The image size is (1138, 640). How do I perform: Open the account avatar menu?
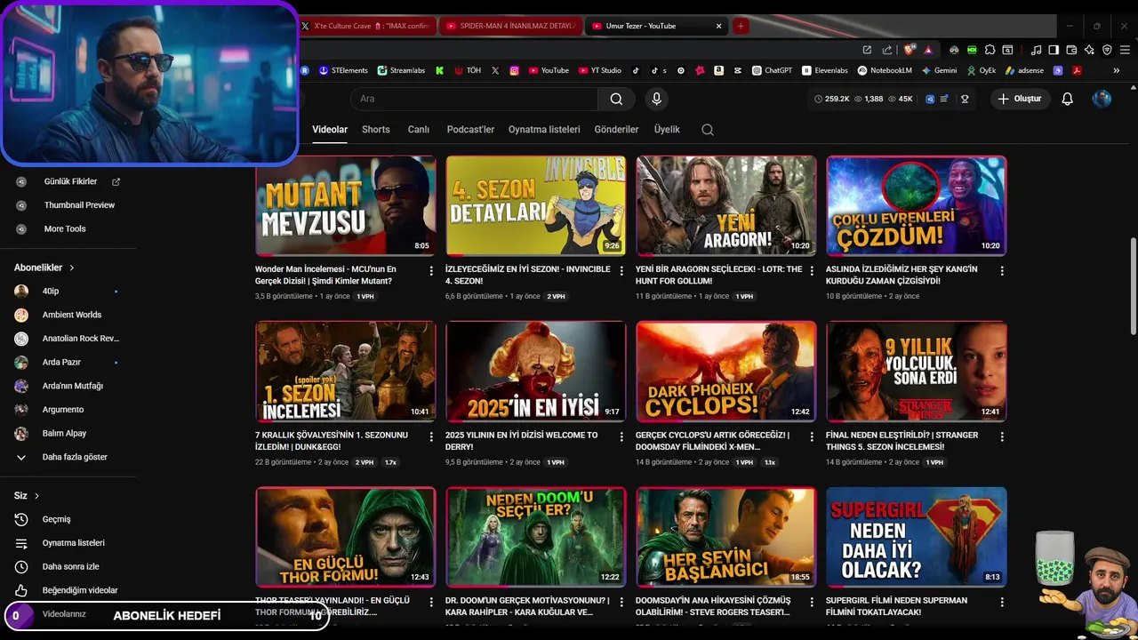1102,99
